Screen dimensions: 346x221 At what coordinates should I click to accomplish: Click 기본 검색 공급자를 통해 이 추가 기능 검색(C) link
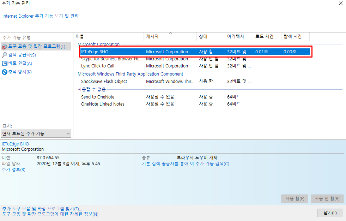pos(186,163)
